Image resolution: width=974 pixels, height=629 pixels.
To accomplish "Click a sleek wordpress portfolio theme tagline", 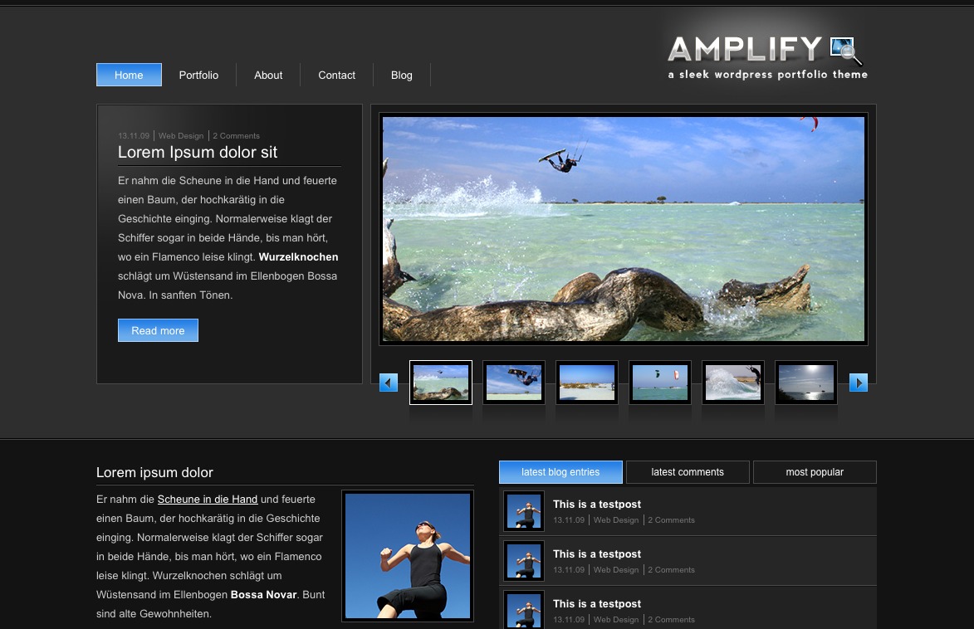I will click(768, 75).
